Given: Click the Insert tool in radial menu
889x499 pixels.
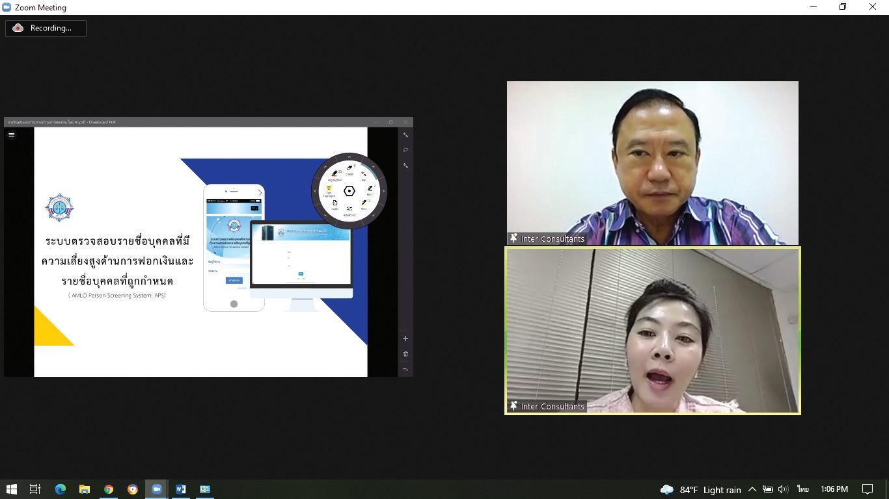Looking at the screenshot, I should (x=335, y=205).
